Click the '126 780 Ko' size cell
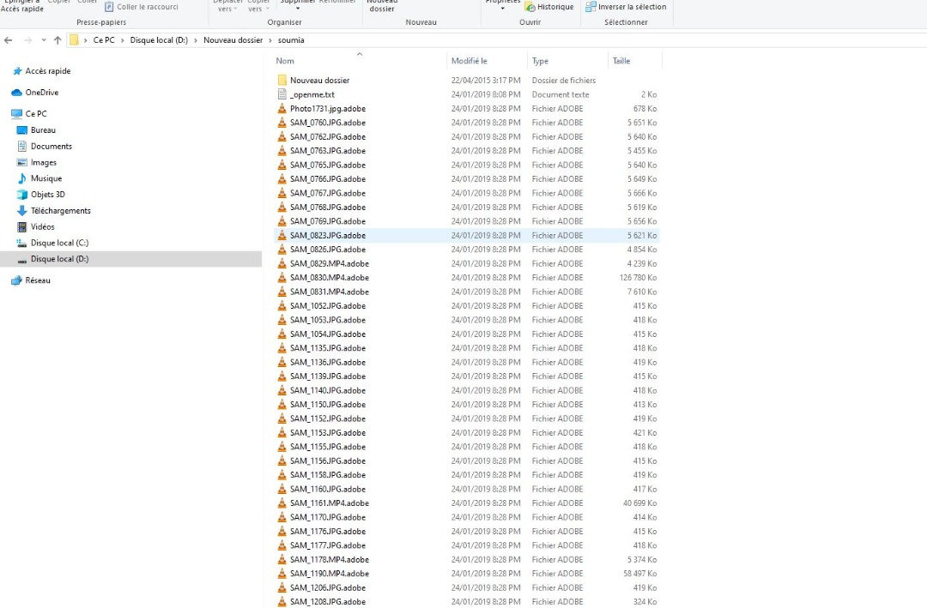This screenshot has height=608, width=927. [638, 278]
